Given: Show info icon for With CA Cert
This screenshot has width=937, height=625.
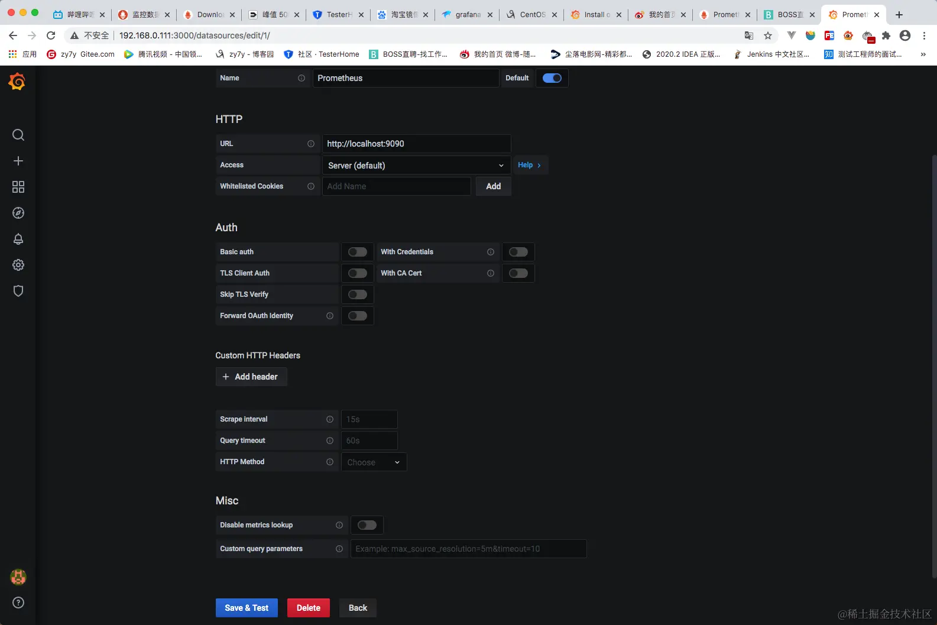Looking at the screenshot, I should pyautogui.click(x=491, y=273).
